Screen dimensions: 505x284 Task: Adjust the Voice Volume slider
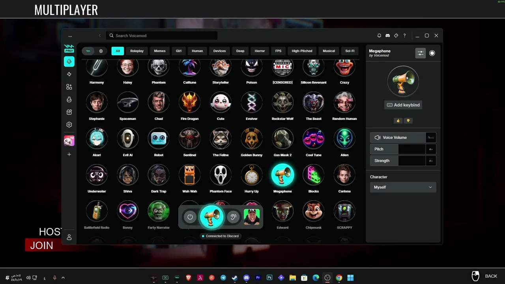[x=403, y=137]
